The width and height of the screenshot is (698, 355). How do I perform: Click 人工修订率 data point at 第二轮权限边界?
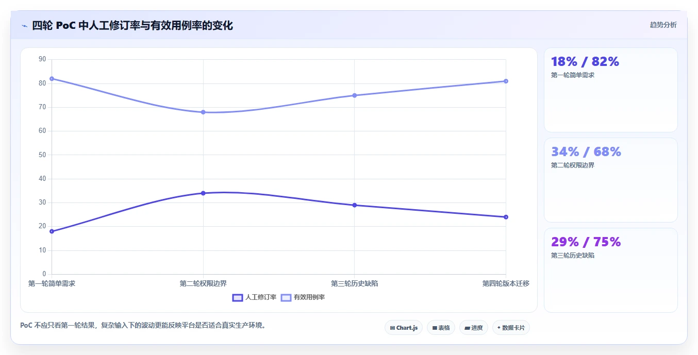[x=203, y=193]
